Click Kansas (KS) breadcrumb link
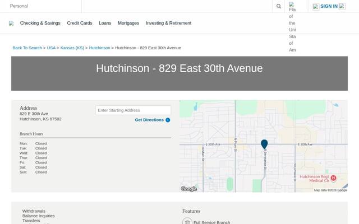This screenshot has height=224, width=359. (72, 48)
